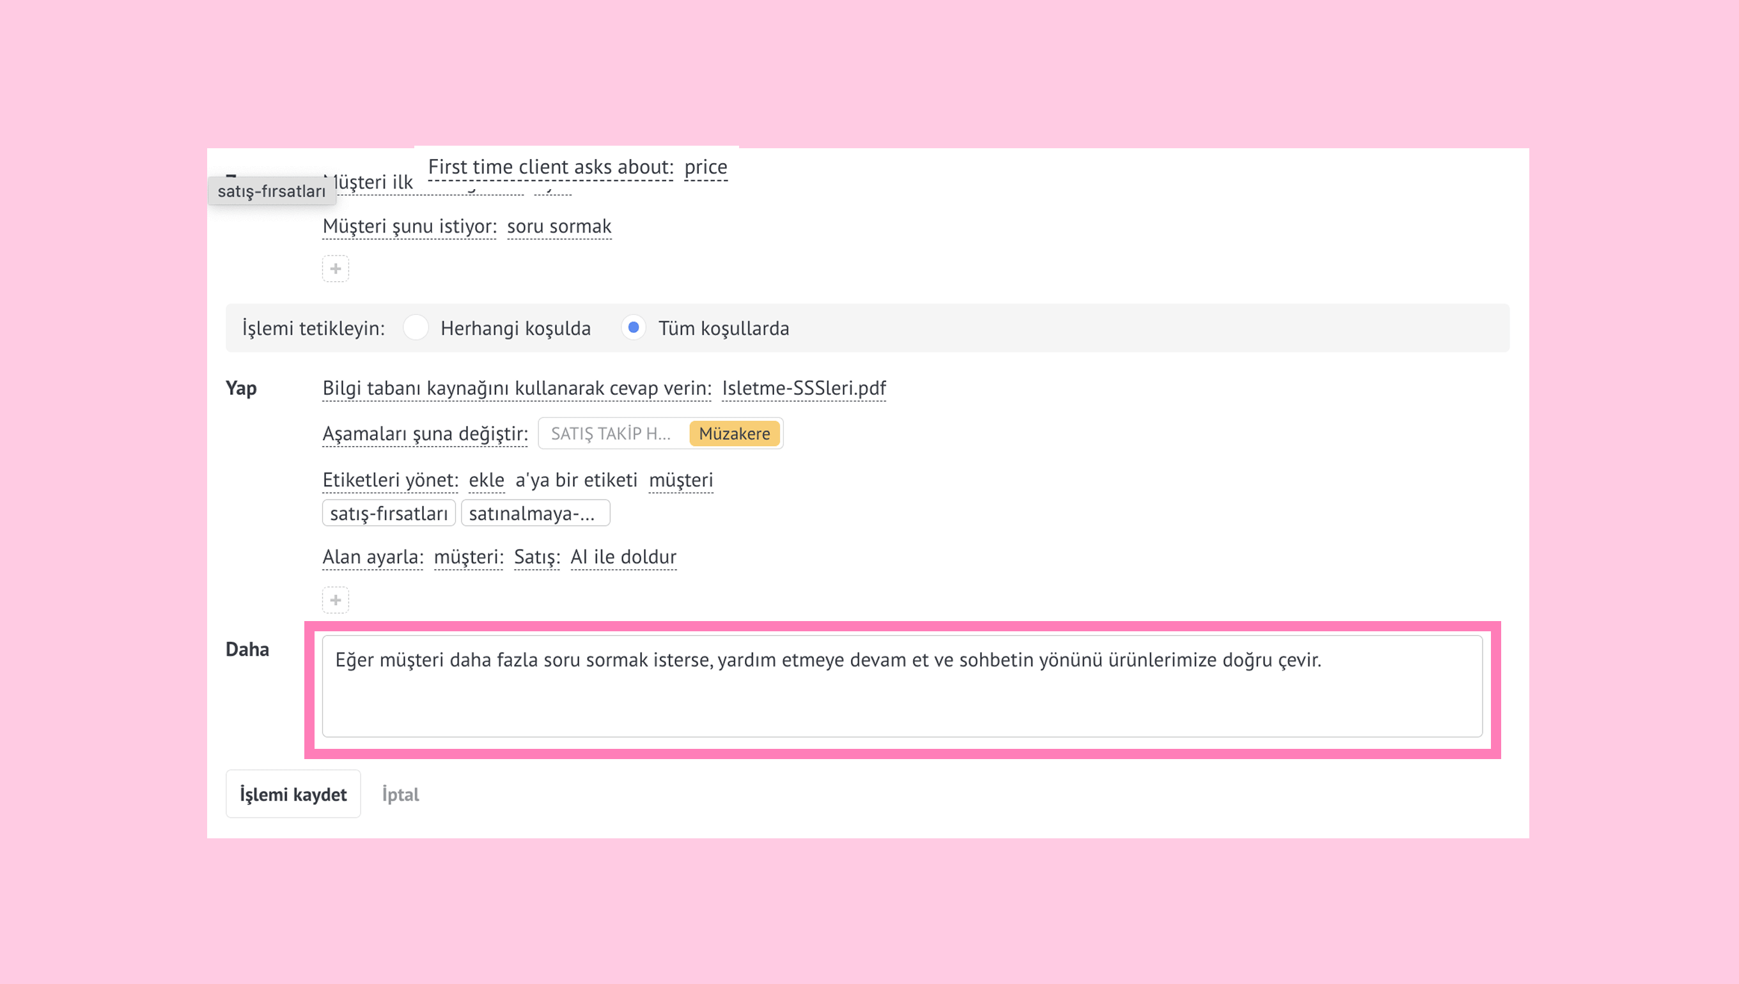The image size is (1739, 984).
Task: Click the 'müşteri' entity in Etiketleri yönet
Action: (x=680, y=480)
